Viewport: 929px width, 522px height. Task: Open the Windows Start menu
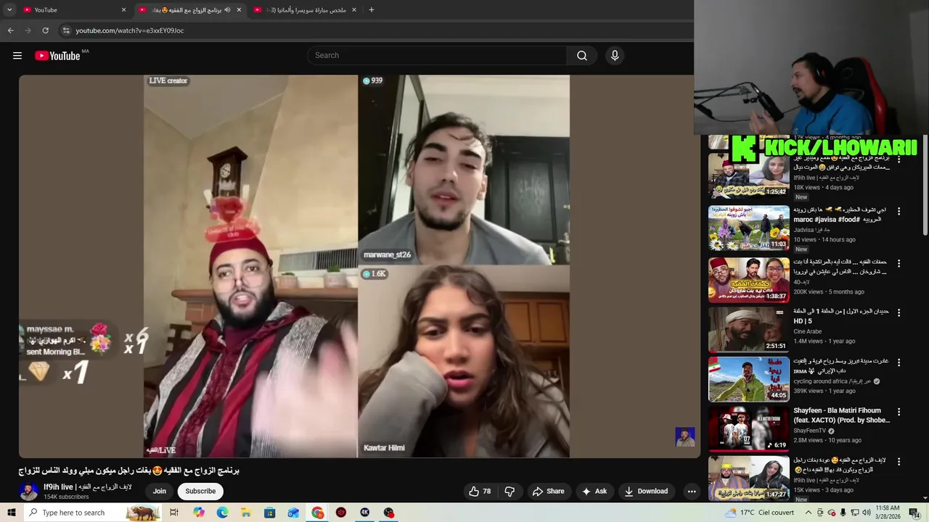pos(11,513)
